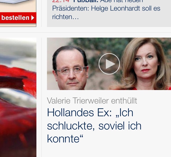Click the red 22:14 timestamp
Image resolution: width=171 pixels, height=157 pixels.
61,1
